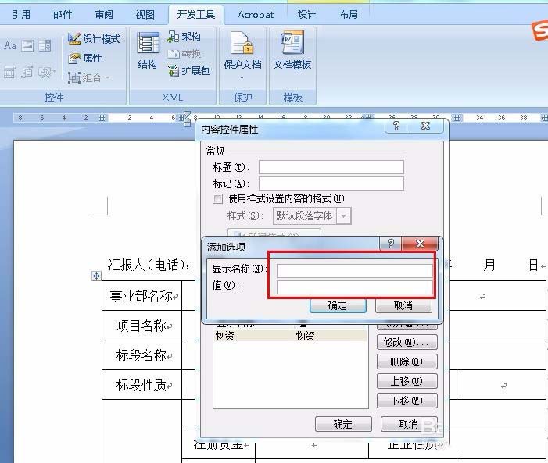This screenshot has height=463, width=548.
Task: Open control 属性 from the ribbon
Action: [85, 58]
